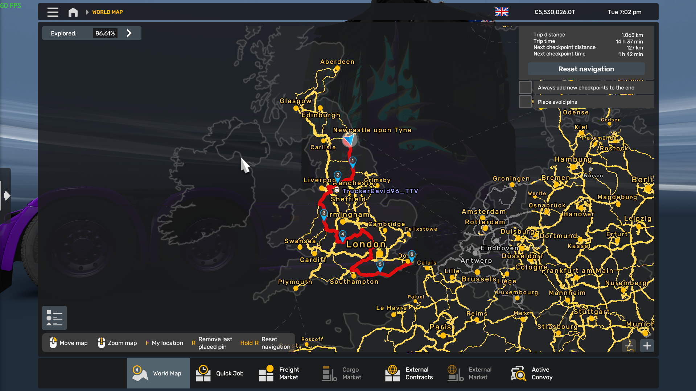Zoom out with the minus button
Viewport: 696px width, 391px height.
(x=629, y=346)
